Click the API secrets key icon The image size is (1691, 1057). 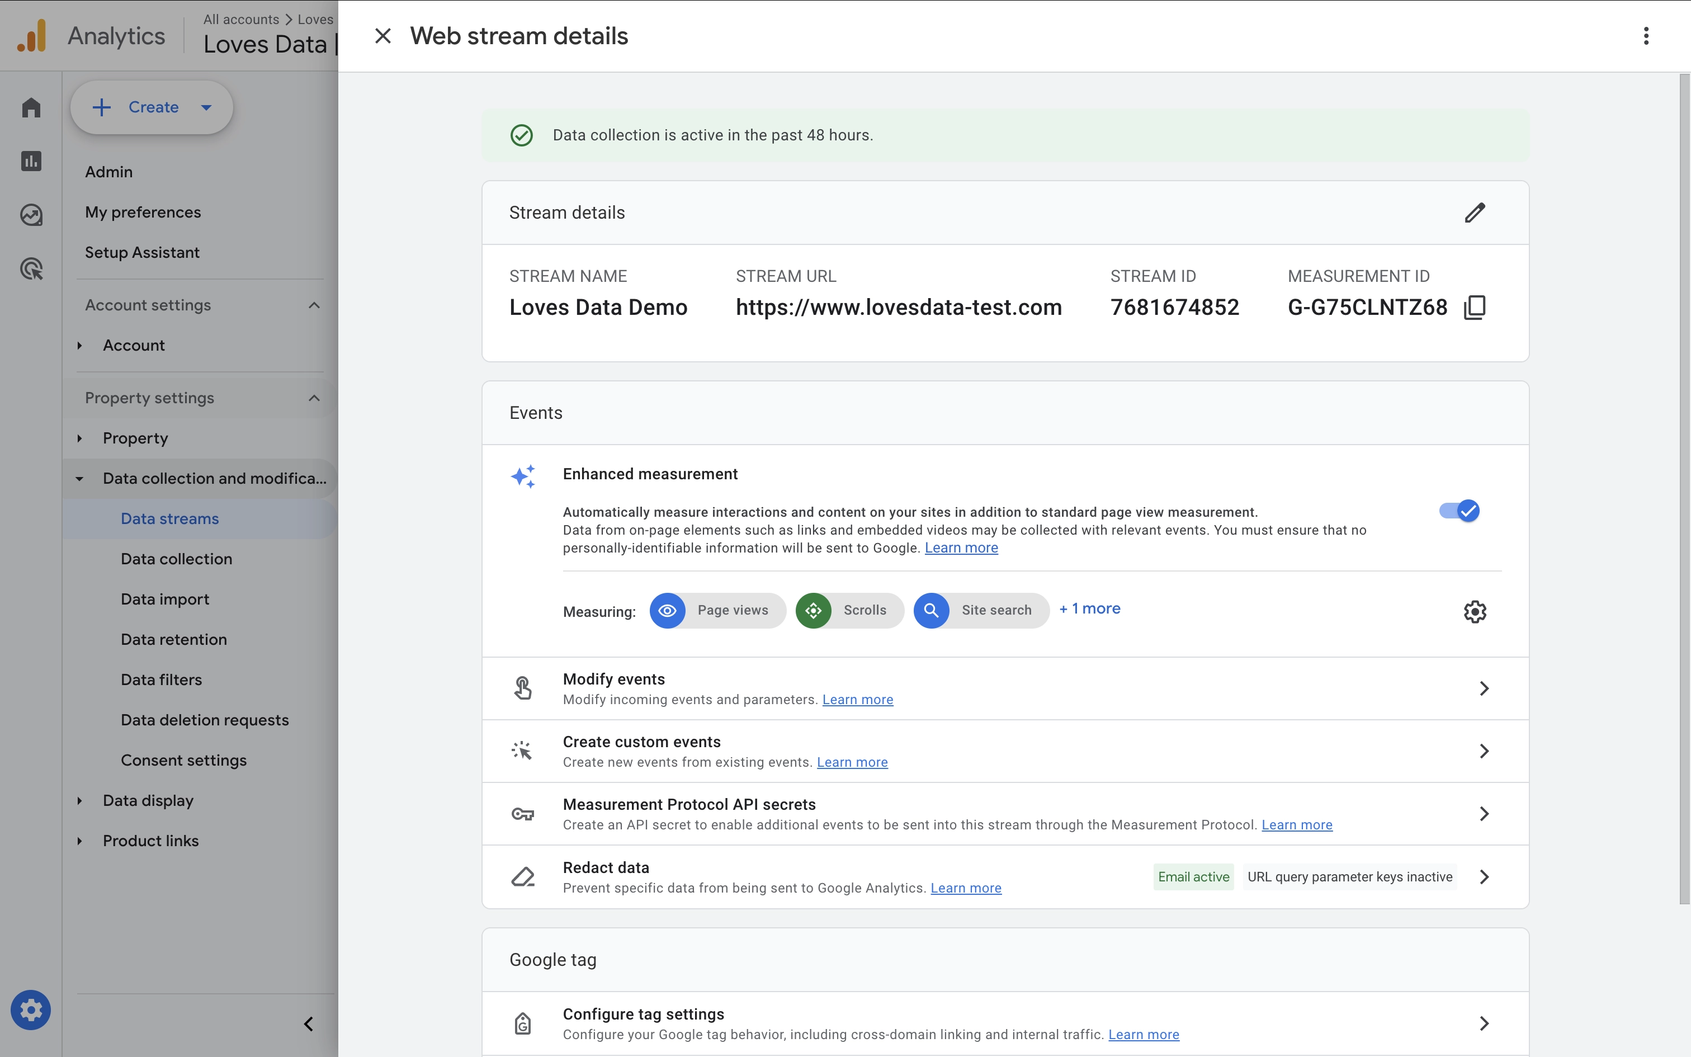tap(523, 814)
